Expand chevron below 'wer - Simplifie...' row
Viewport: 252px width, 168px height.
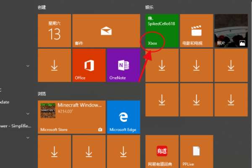(x=28, y=138)
